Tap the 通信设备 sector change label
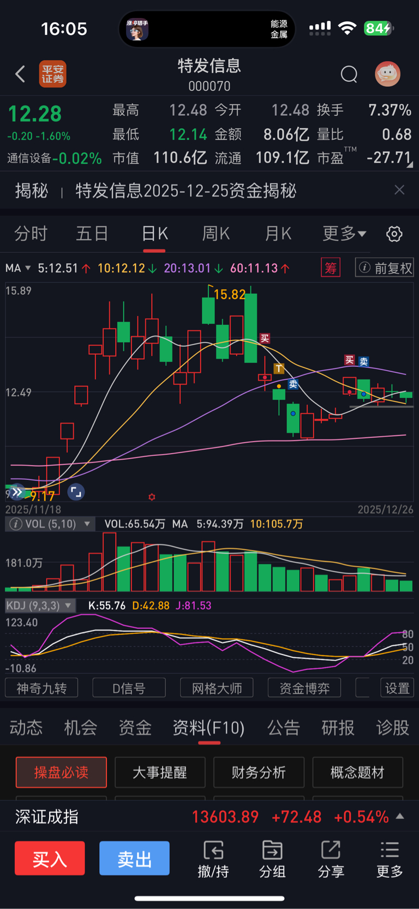Screen dimensions: 419x909 tap(54, 158)
